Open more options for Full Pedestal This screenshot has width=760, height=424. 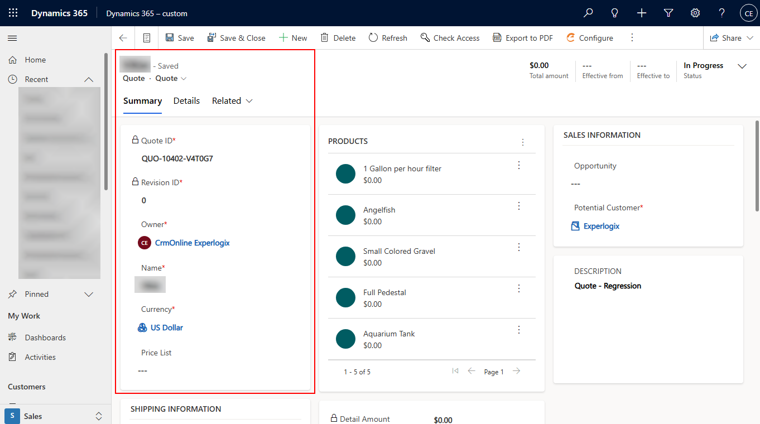519,289
